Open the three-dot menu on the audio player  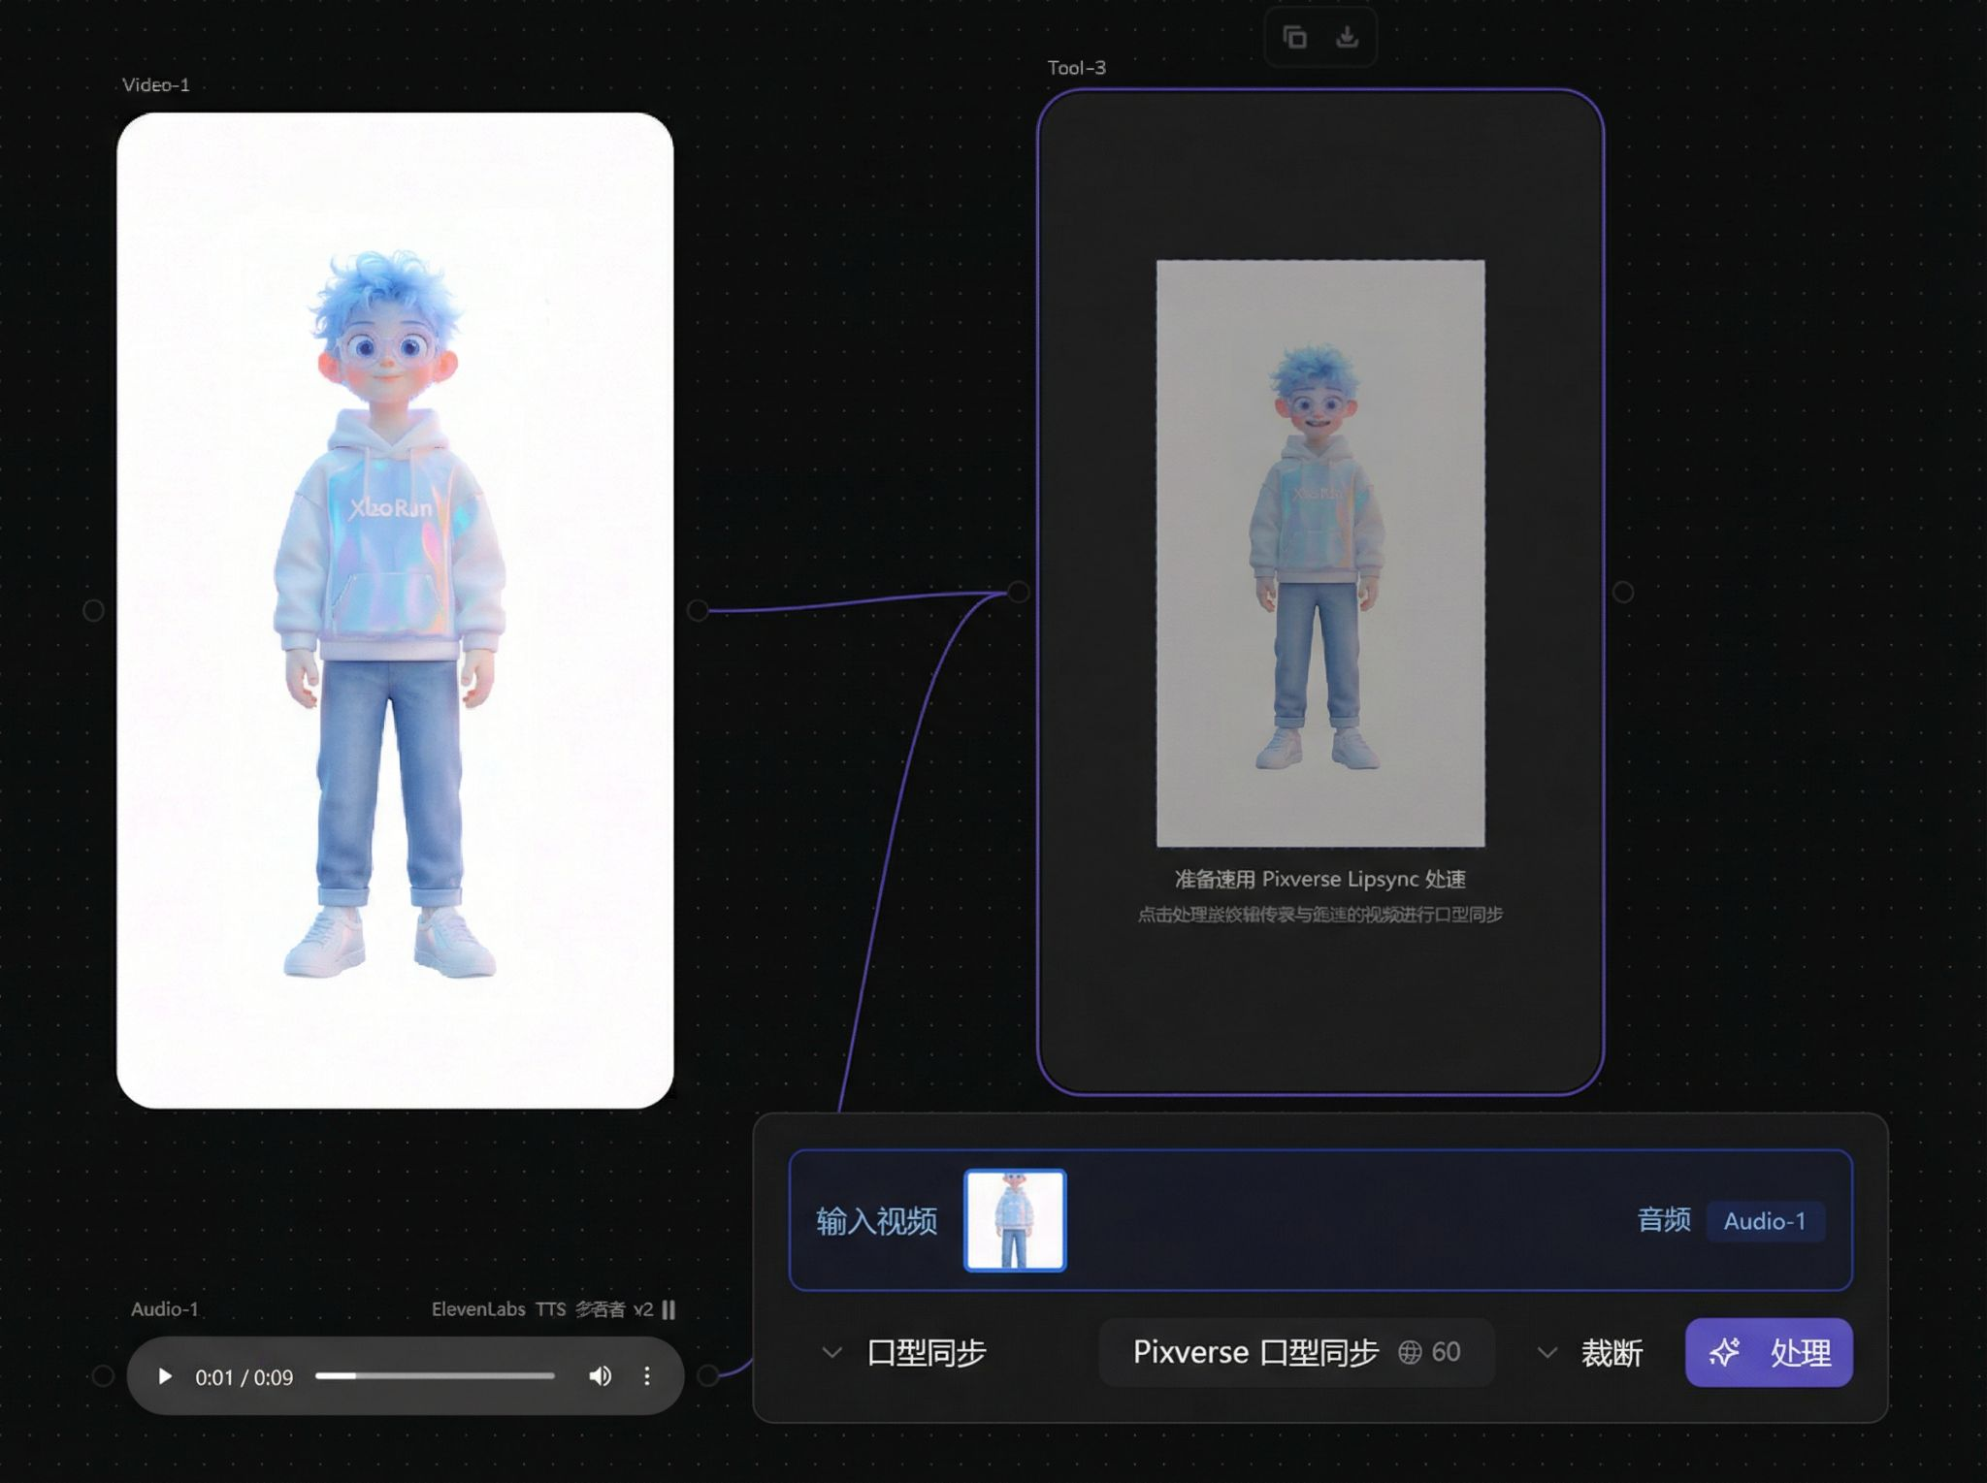click(646, 1376)
